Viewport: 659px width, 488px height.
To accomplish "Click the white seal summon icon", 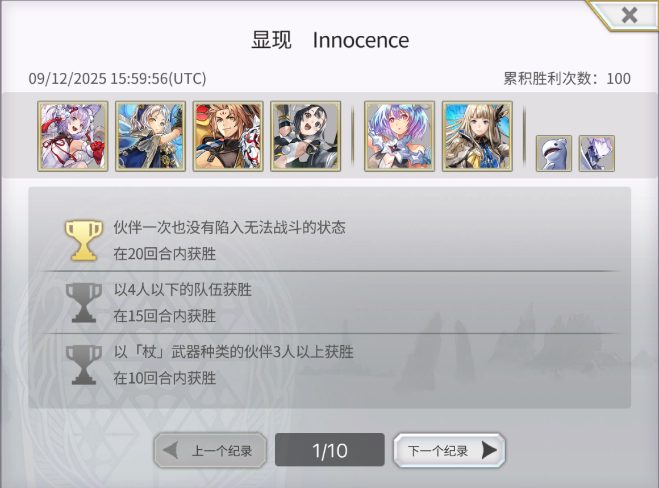I will (553, 153).
